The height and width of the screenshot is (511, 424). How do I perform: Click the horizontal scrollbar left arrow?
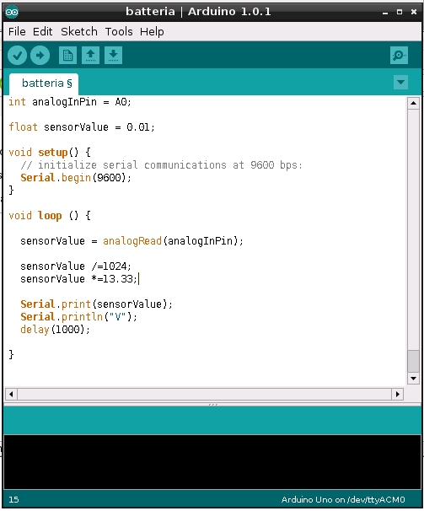[12, 394]
